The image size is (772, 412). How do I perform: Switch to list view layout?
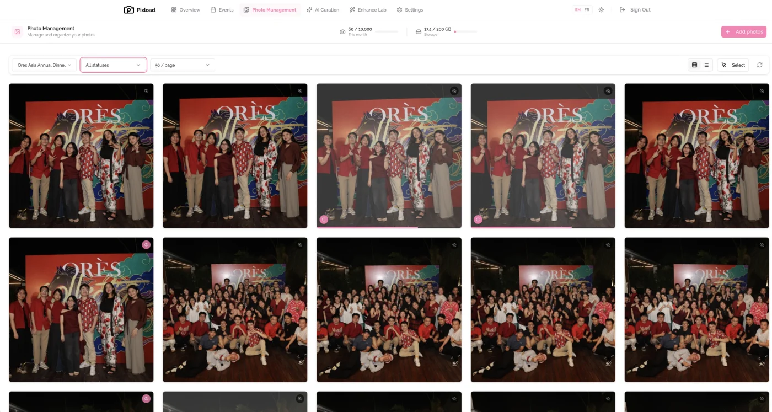coord(706,65)
